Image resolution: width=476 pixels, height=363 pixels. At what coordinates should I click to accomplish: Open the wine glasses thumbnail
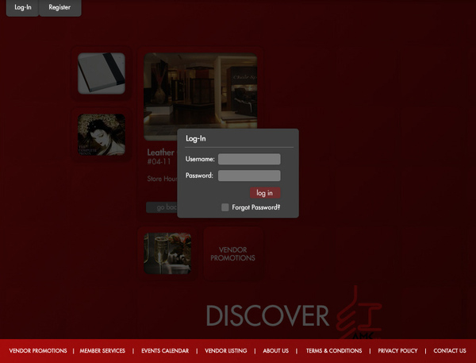click(x=167, y=253)
